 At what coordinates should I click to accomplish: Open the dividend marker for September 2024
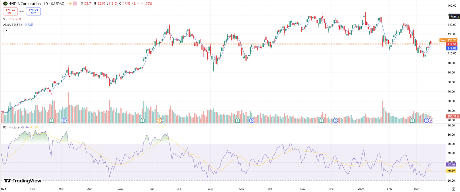[252, 120]
